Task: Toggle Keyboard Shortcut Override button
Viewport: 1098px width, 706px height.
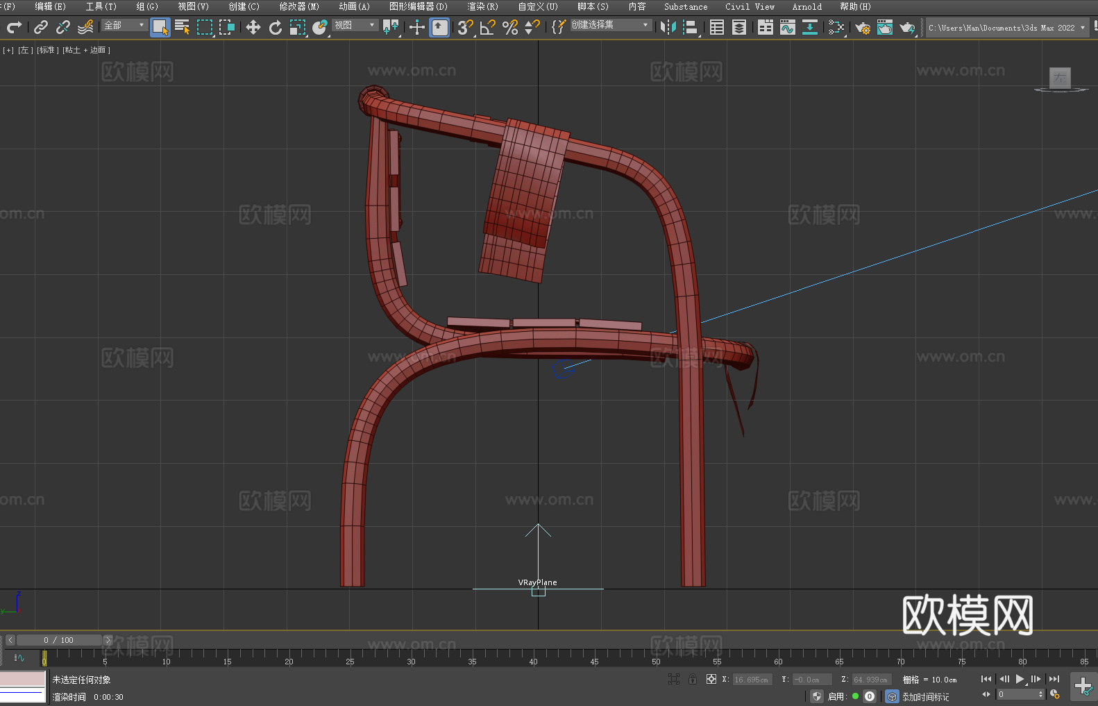Action: [439, 27]
